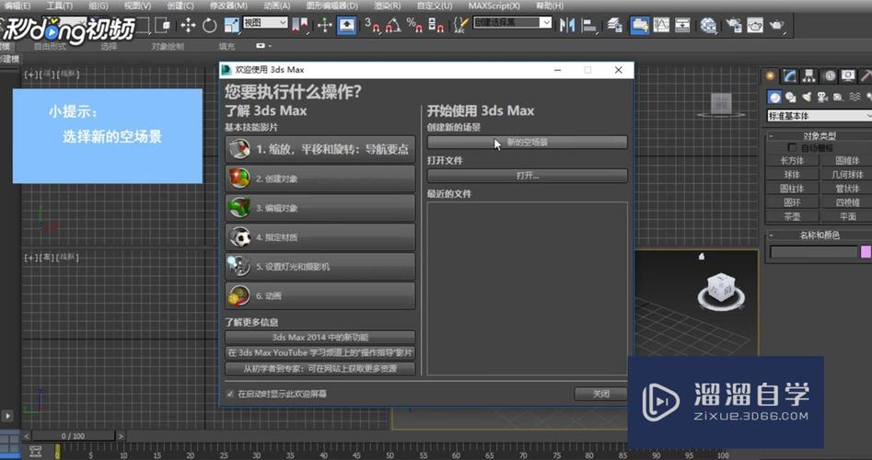This screenshot has height=460, width=872.
Task: Select the Move tool in main toolbar
Action: tap(188, 25)
